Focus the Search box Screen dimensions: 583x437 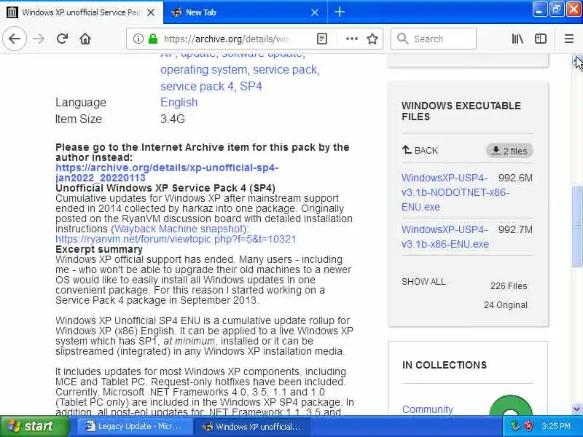[433, 39]
